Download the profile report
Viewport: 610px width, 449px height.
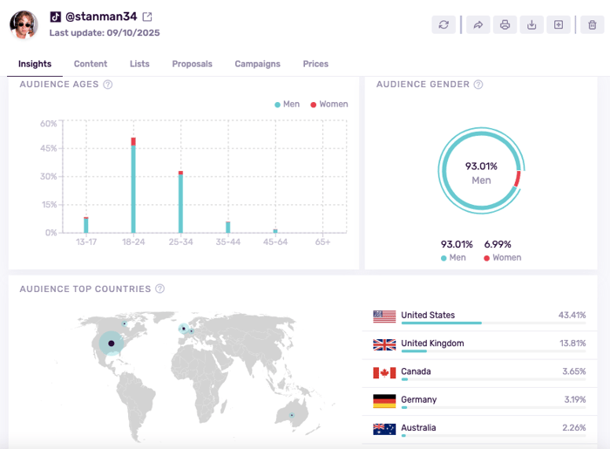(x=532, y=24)
